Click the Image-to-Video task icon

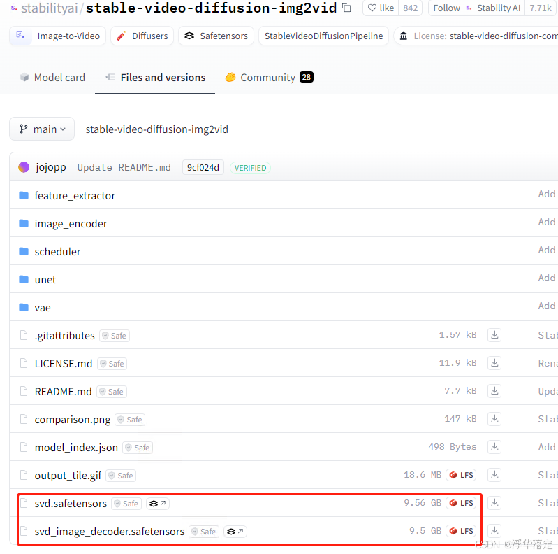20,35
